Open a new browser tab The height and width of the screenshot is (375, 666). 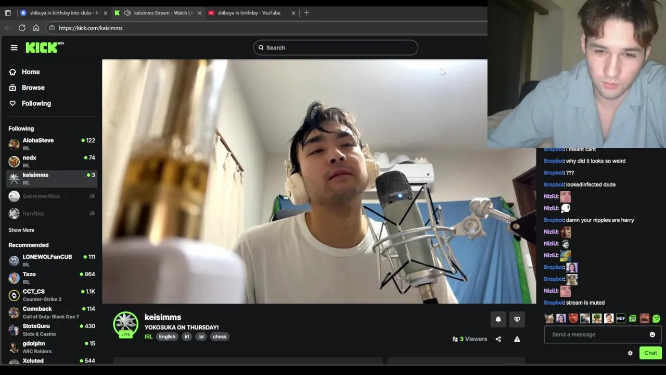pos(306,12)
